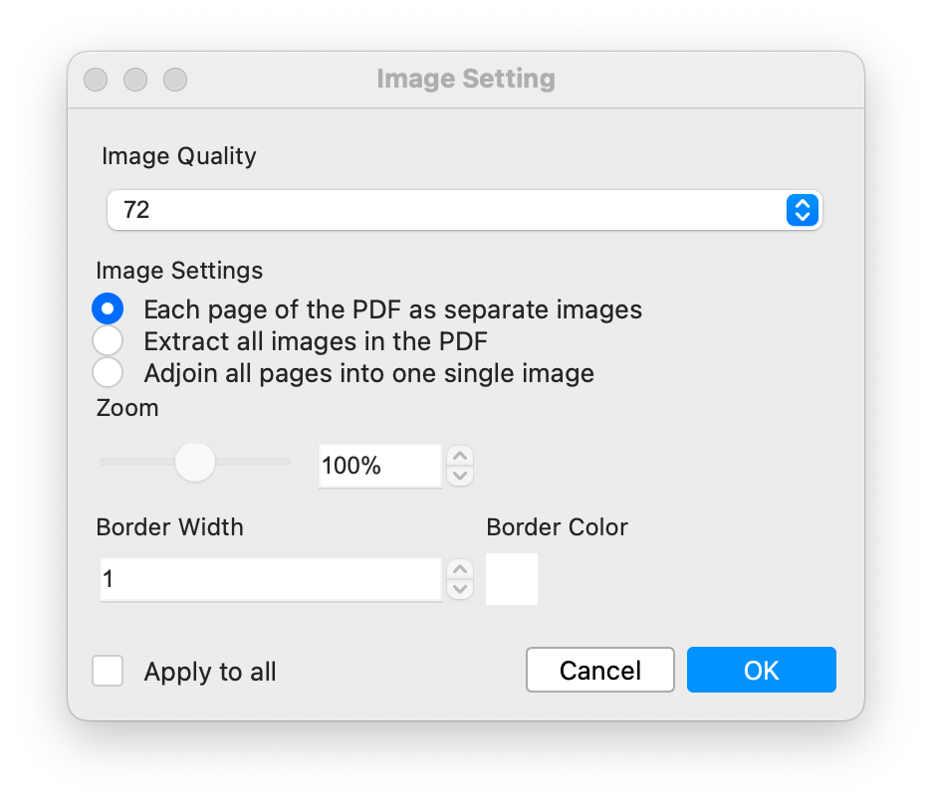Dismiss the dialog with Cancel
The image size is (932, 804).
(x=599, y=670)
